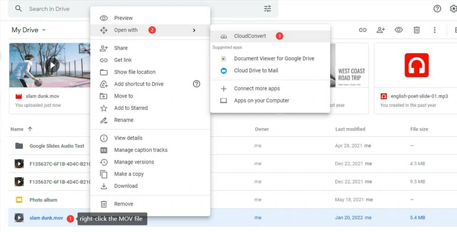Sort by Name column header
Viewport: 457px width, 232px height.
[17, 129]
